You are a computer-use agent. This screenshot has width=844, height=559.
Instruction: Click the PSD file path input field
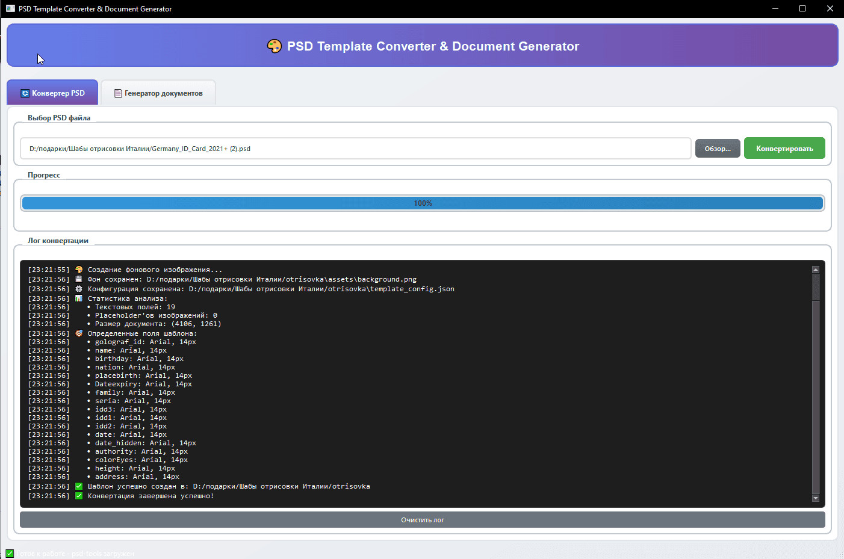click(x=355, y=149)
